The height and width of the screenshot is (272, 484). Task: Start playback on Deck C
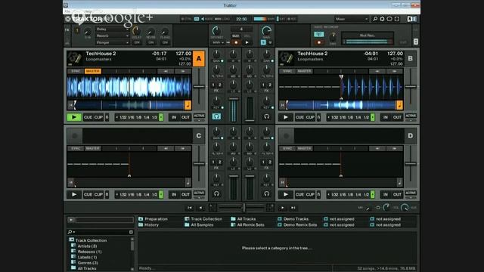tap(74, 194)
